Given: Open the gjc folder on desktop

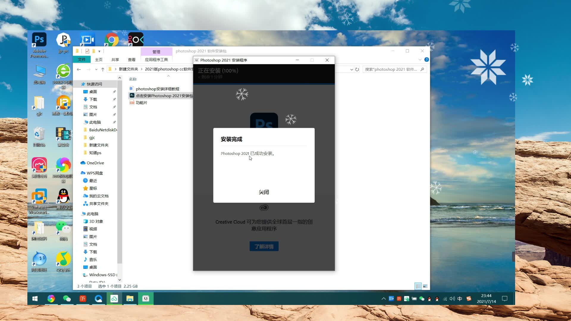Looking at the screenshot, I should pos(39,106).
